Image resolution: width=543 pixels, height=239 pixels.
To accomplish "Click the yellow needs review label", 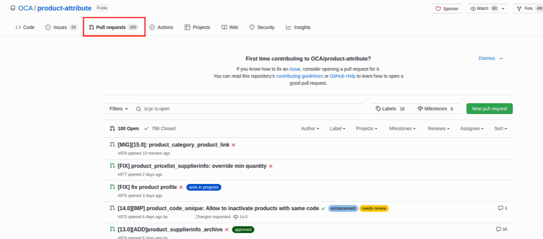I will (374, 208).
